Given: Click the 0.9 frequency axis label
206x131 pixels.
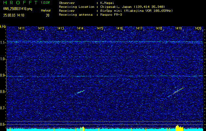Looking at the screenshot, I should point(3,75).
